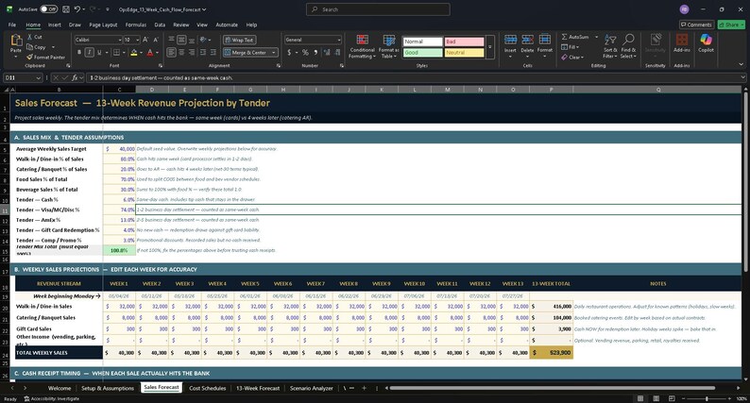This screenshot has height=403, width=750.
Task: Apply the yellow Fill Color bucket
Action: click(134, 53)
